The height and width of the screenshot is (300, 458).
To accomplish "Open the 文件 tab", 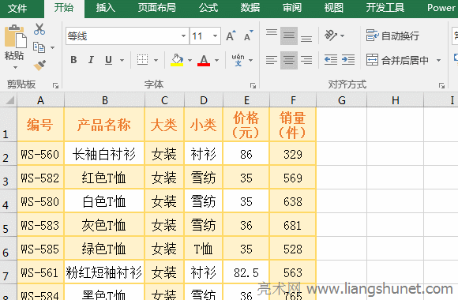I will [x=17, y=8].
